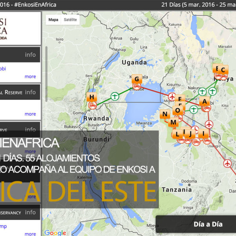
Task: Select map marker N
Action: 165,114
